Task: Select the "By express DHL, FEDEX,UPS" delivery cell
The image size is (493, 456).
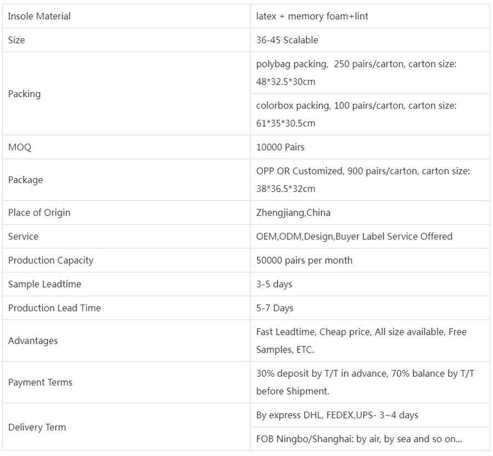Action: (337, 415)
